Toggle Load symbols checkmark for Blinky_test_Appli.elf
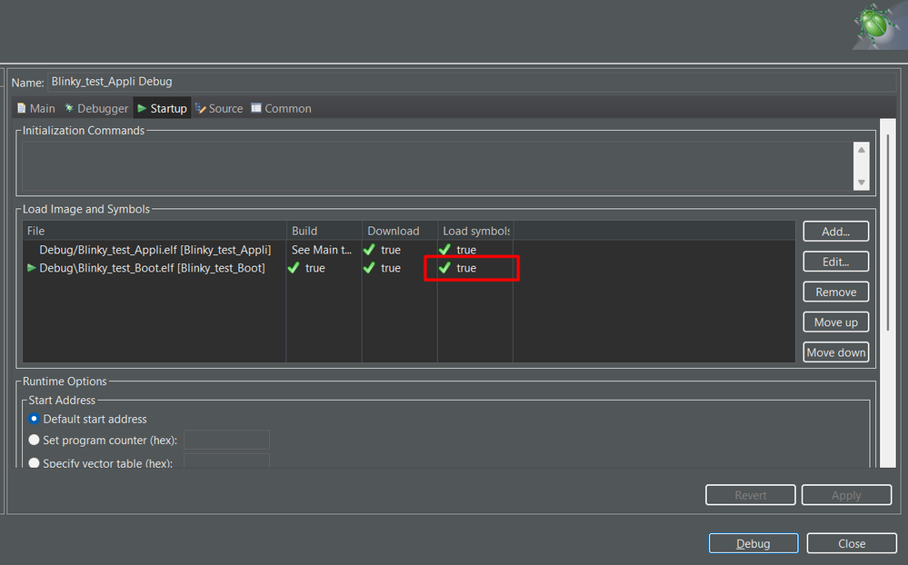Screen dimensions: 908x565 (x=444, y=250)
